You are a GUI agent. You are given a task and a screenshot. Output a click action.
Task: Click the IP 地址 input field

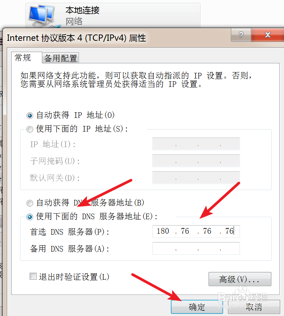click(196, 144)
